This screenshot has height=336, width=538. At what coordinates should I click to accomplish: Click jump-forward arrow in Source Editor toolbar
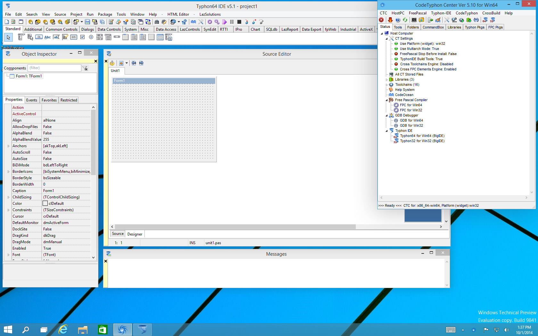(141, 63)
